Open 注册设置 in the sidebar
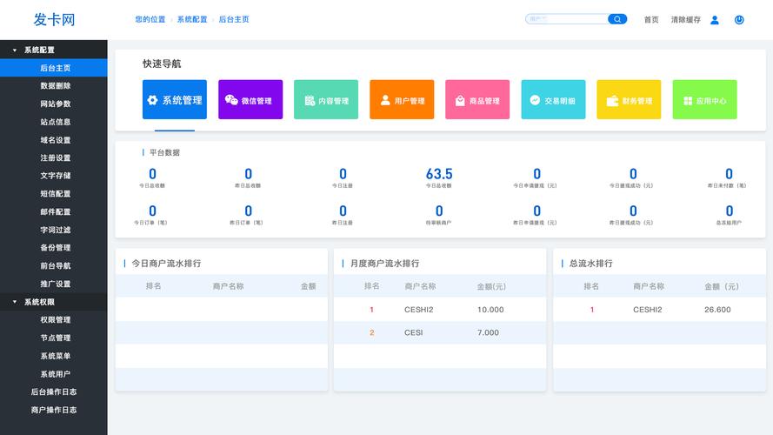 click(x=56, y=157)
